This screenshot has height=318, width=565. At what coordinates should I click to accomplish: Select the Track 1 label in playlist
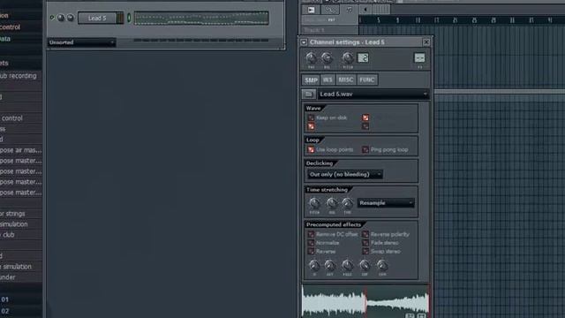[314, 30]
